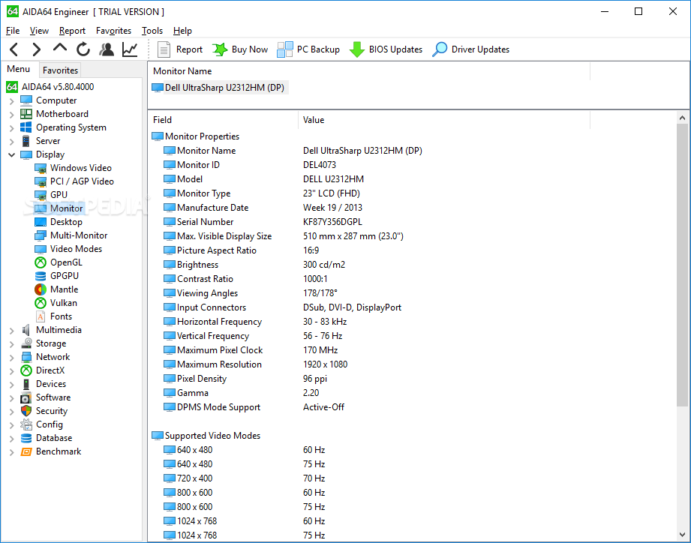Expand the Software tree node
Viewport: 691px width, 543px height.
(12, 398)
